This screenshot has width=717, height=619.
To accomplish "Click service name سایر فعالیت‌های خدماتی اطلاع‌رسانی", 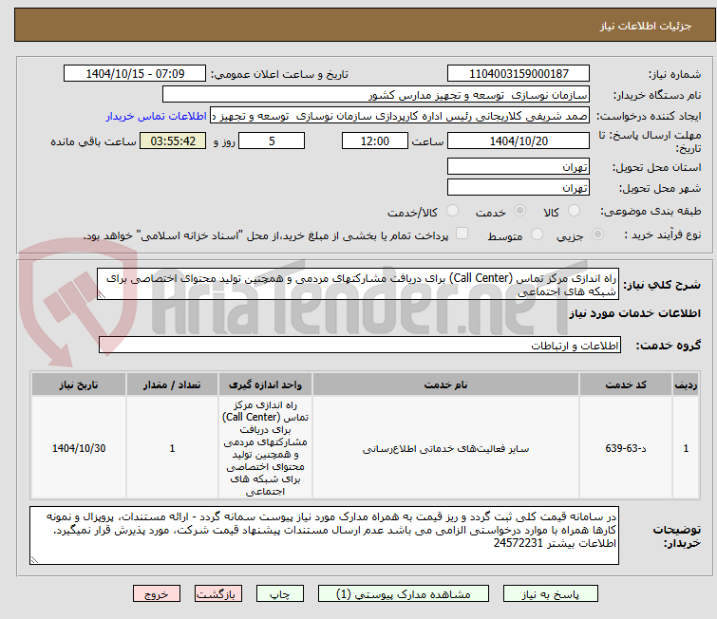I will tap(445, 448).
